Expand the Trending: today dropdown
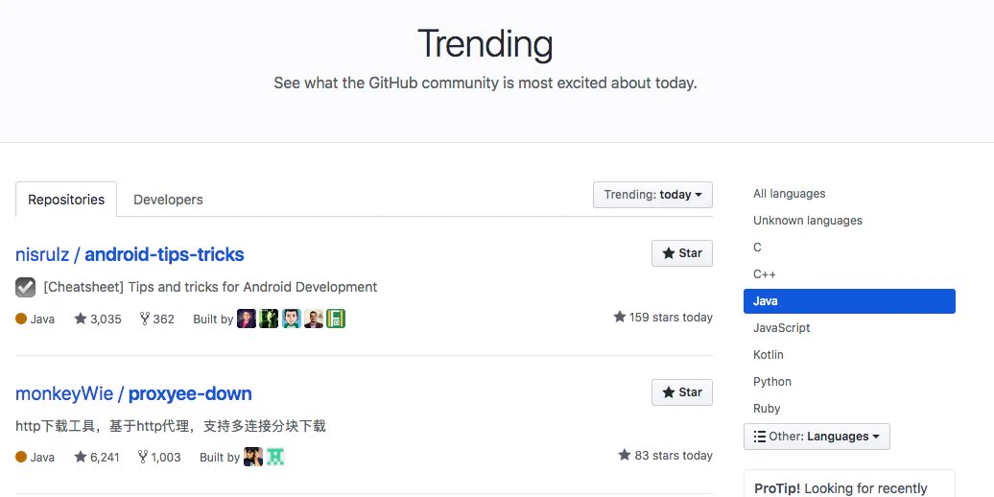994x497 pixels. click(x=652, y=195)
